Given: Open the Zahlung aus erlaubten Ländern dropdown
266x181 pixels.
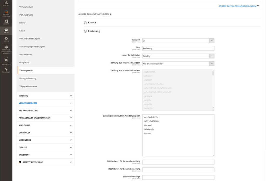Looking at the screenshot, I should [178, 63].
